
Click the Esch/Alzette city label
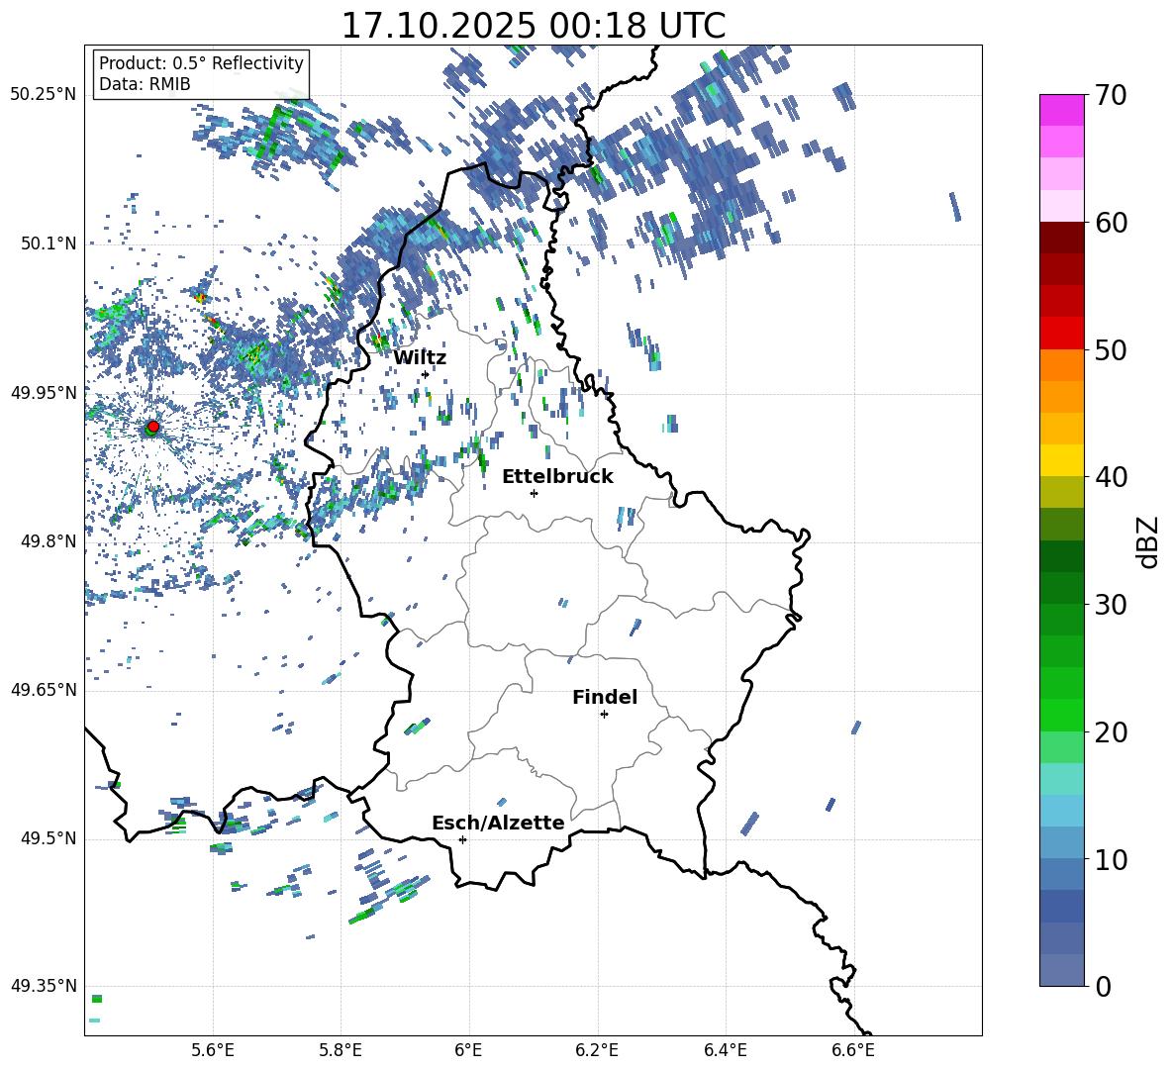tap(498, 823)
